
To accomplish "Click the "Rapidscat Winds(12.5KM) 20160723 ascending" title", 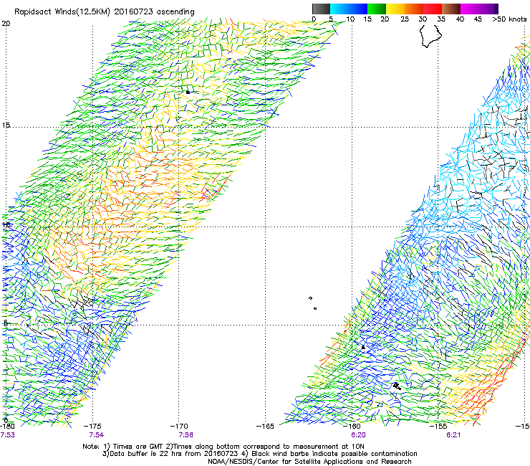I will 104,12.
